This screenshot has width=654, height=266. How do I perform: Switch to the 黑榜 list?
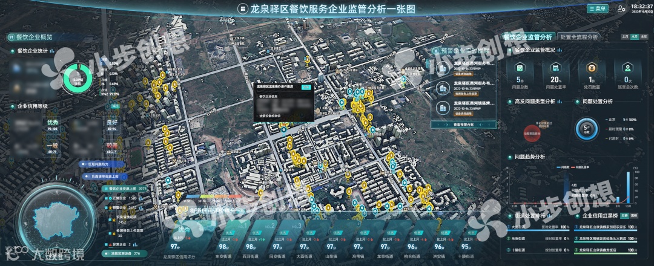tap(634, 216)
